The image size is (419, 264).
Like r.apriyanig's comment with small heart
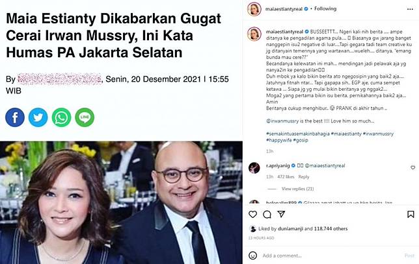coord(413,167)
